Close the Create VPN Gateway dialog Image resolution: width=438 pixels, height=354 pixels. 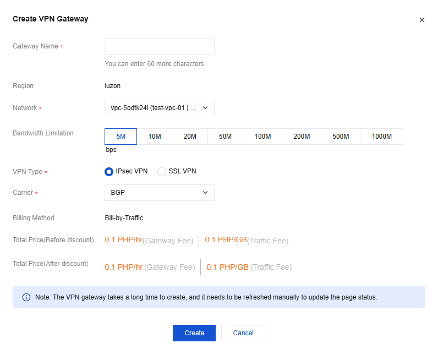(x=422, y=20)
